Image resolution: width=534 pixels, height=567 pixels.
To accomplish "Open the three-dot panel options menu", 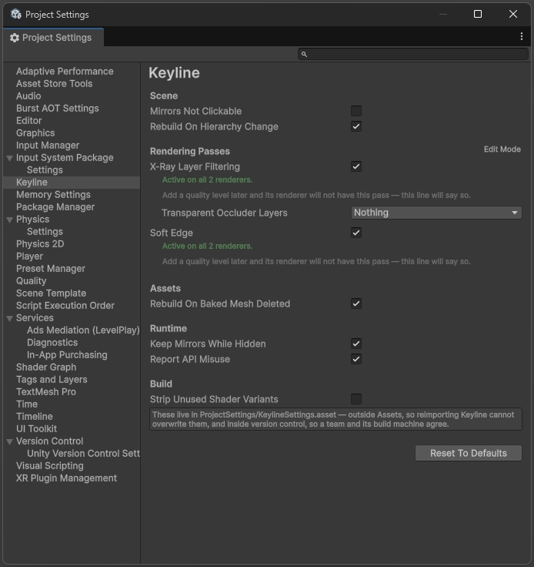I will pyautogui.click(x=521, y=36).
